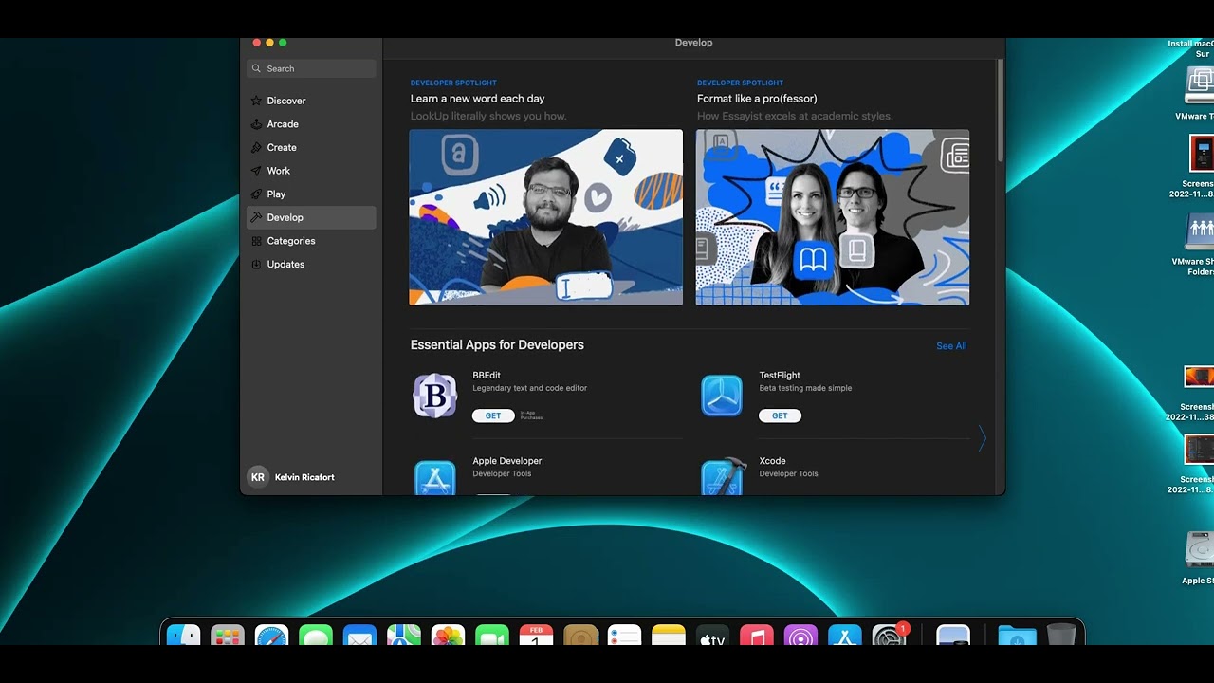
Task: Open the Xcode app title
Action: (x=771, y=461)
